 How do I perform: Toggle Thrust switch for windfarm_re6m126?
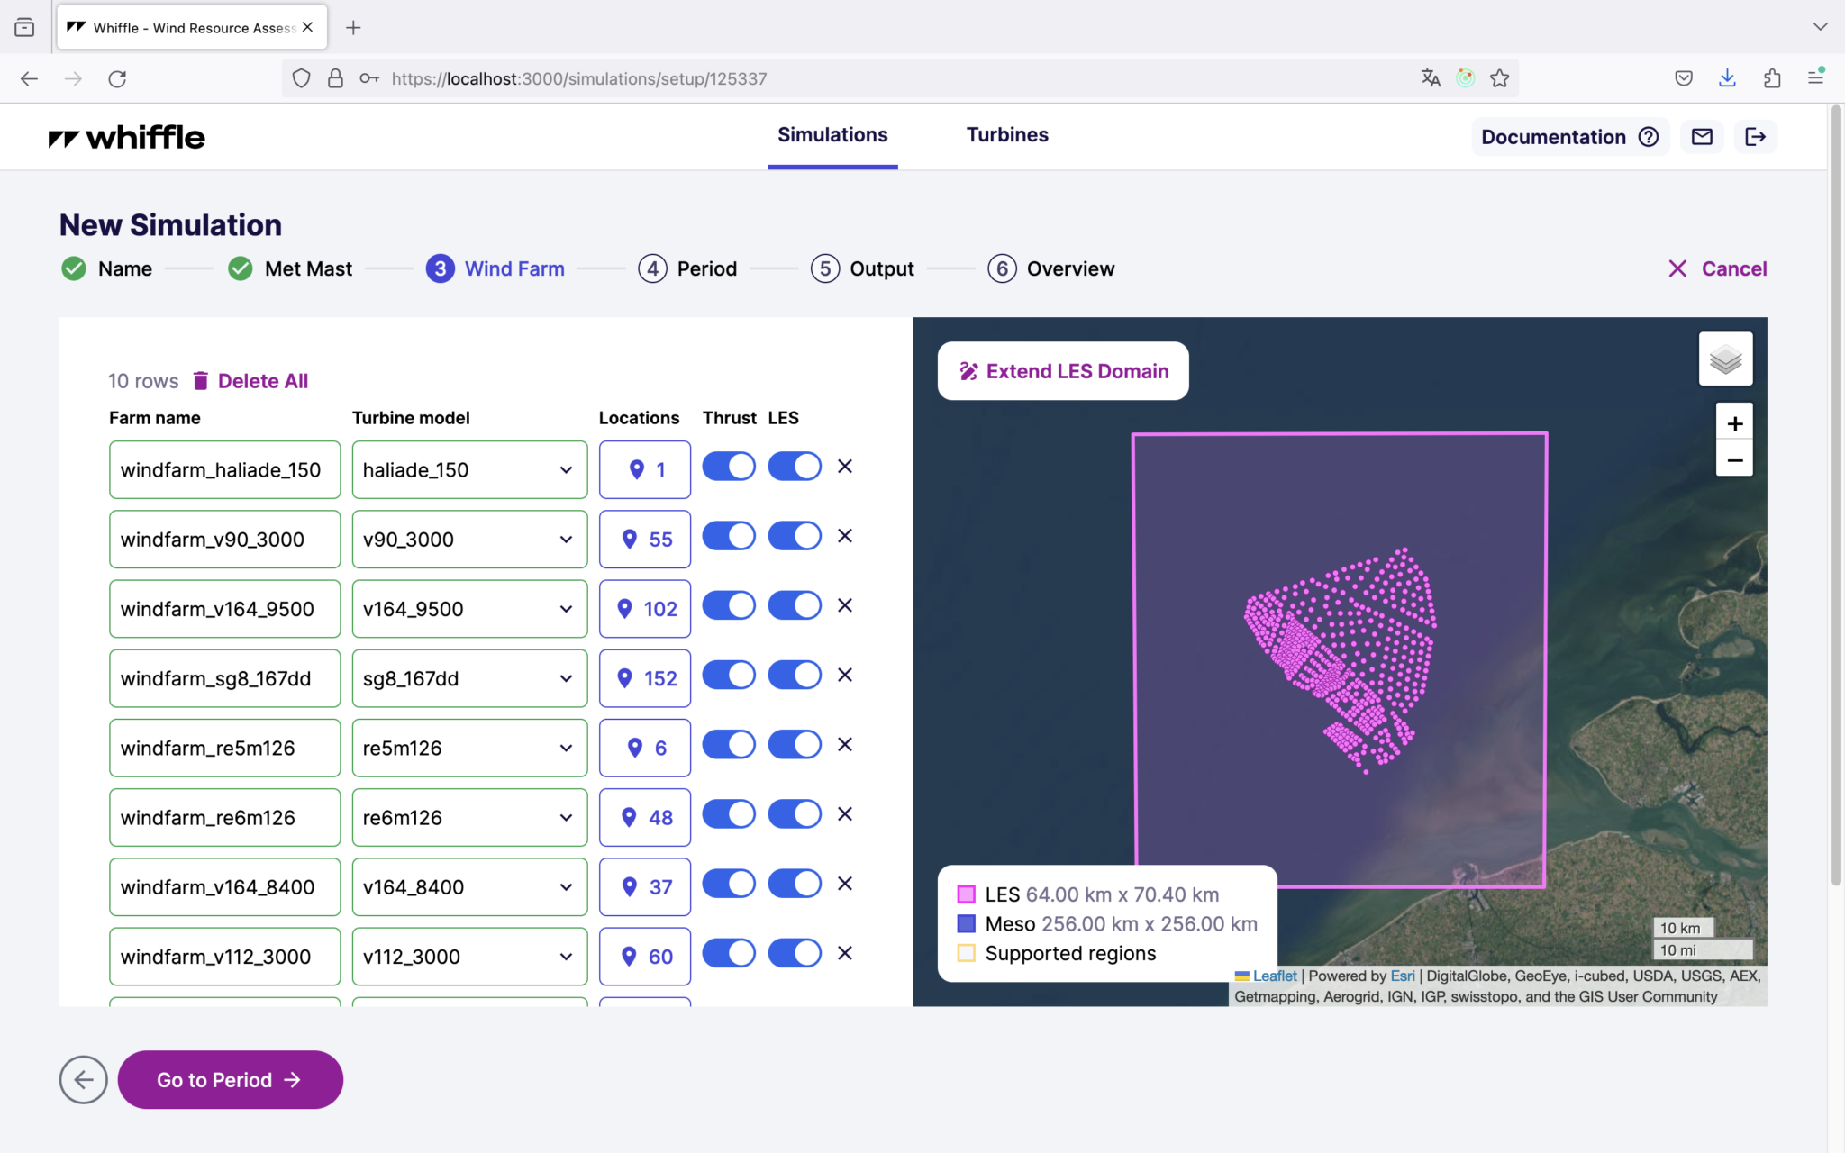click(729, 814)
